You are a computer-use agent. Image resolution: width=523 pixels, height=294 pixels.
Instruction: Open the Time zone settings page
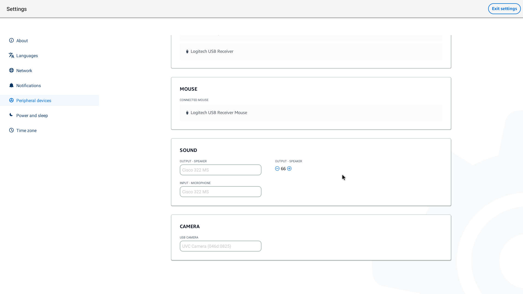[x=26, y=131]
